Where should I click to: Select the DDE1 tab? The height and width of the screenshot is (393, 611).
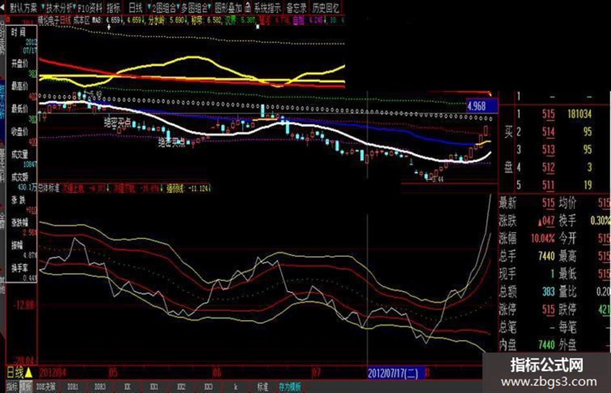pos(72,387)
